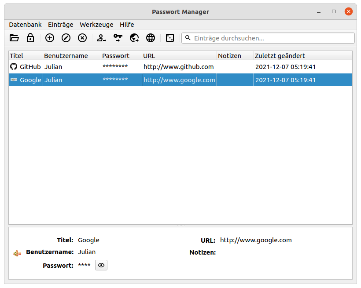
Task: Select the Google entry title
Action: point(30,80)
